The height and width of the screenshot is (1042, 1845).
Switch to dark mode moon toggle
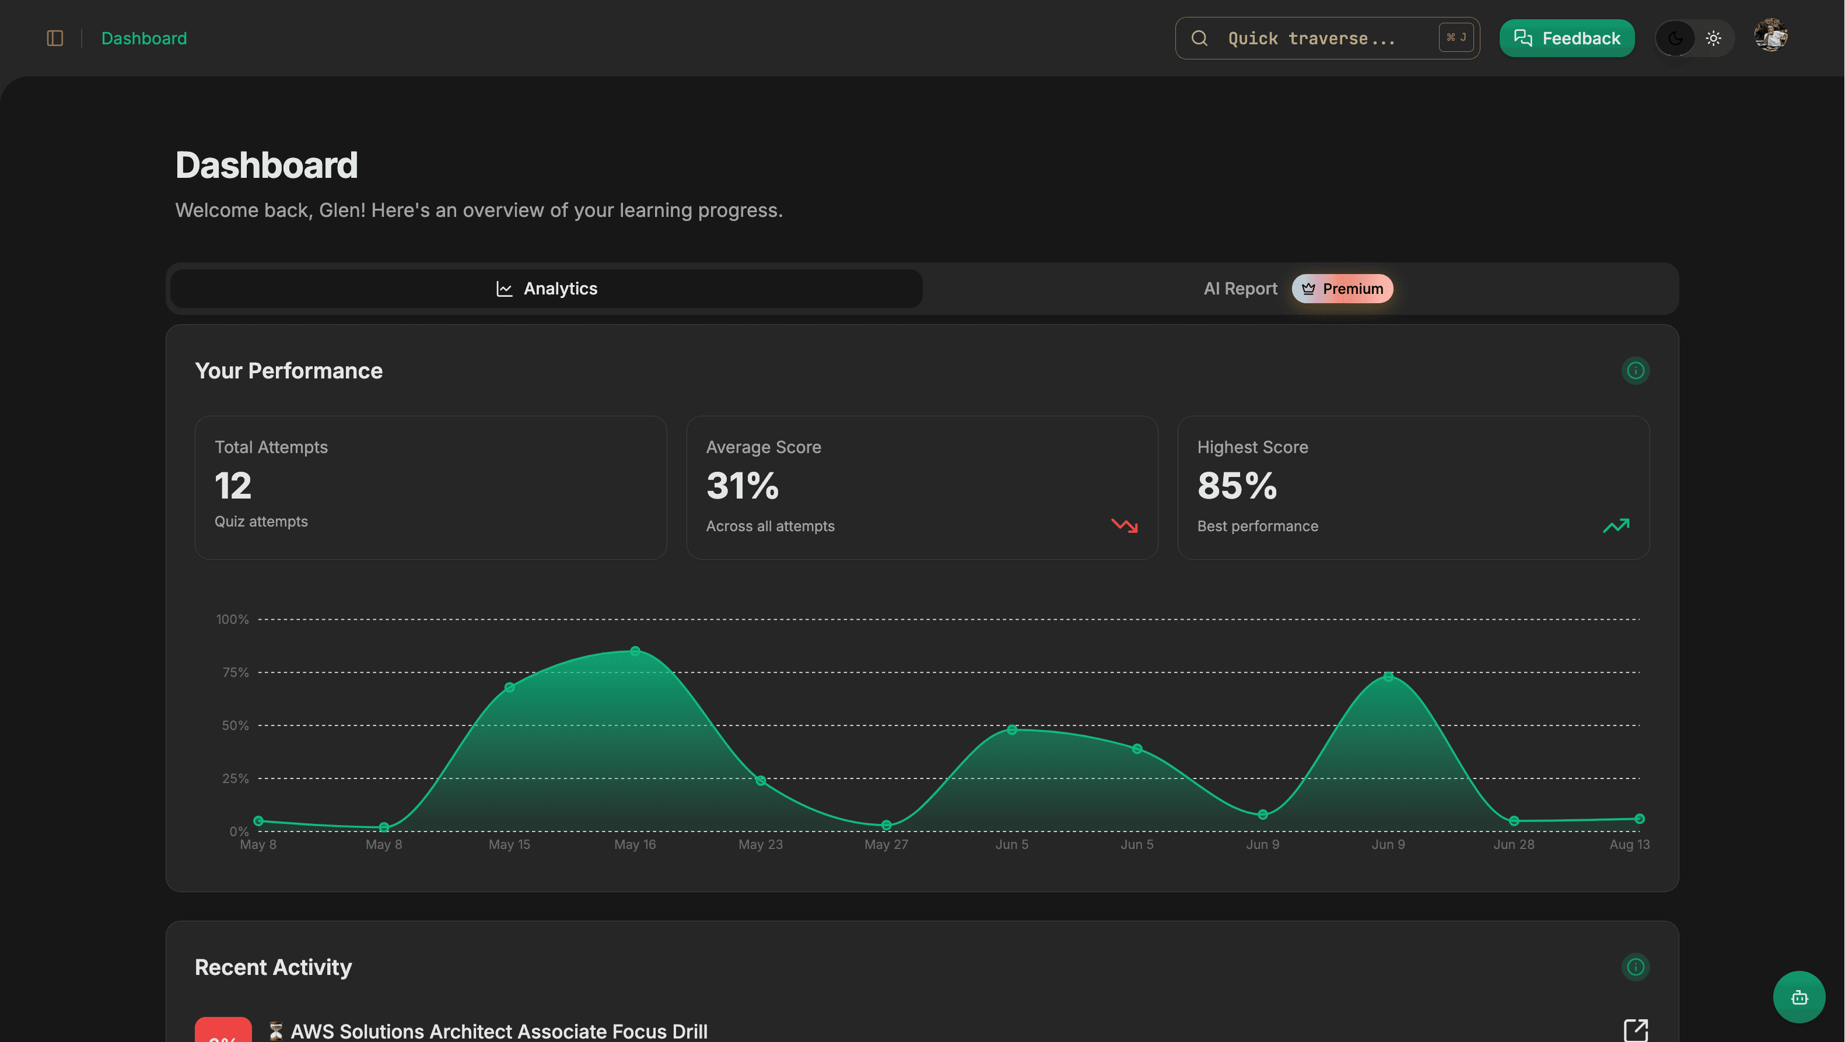click(1675, 38)
